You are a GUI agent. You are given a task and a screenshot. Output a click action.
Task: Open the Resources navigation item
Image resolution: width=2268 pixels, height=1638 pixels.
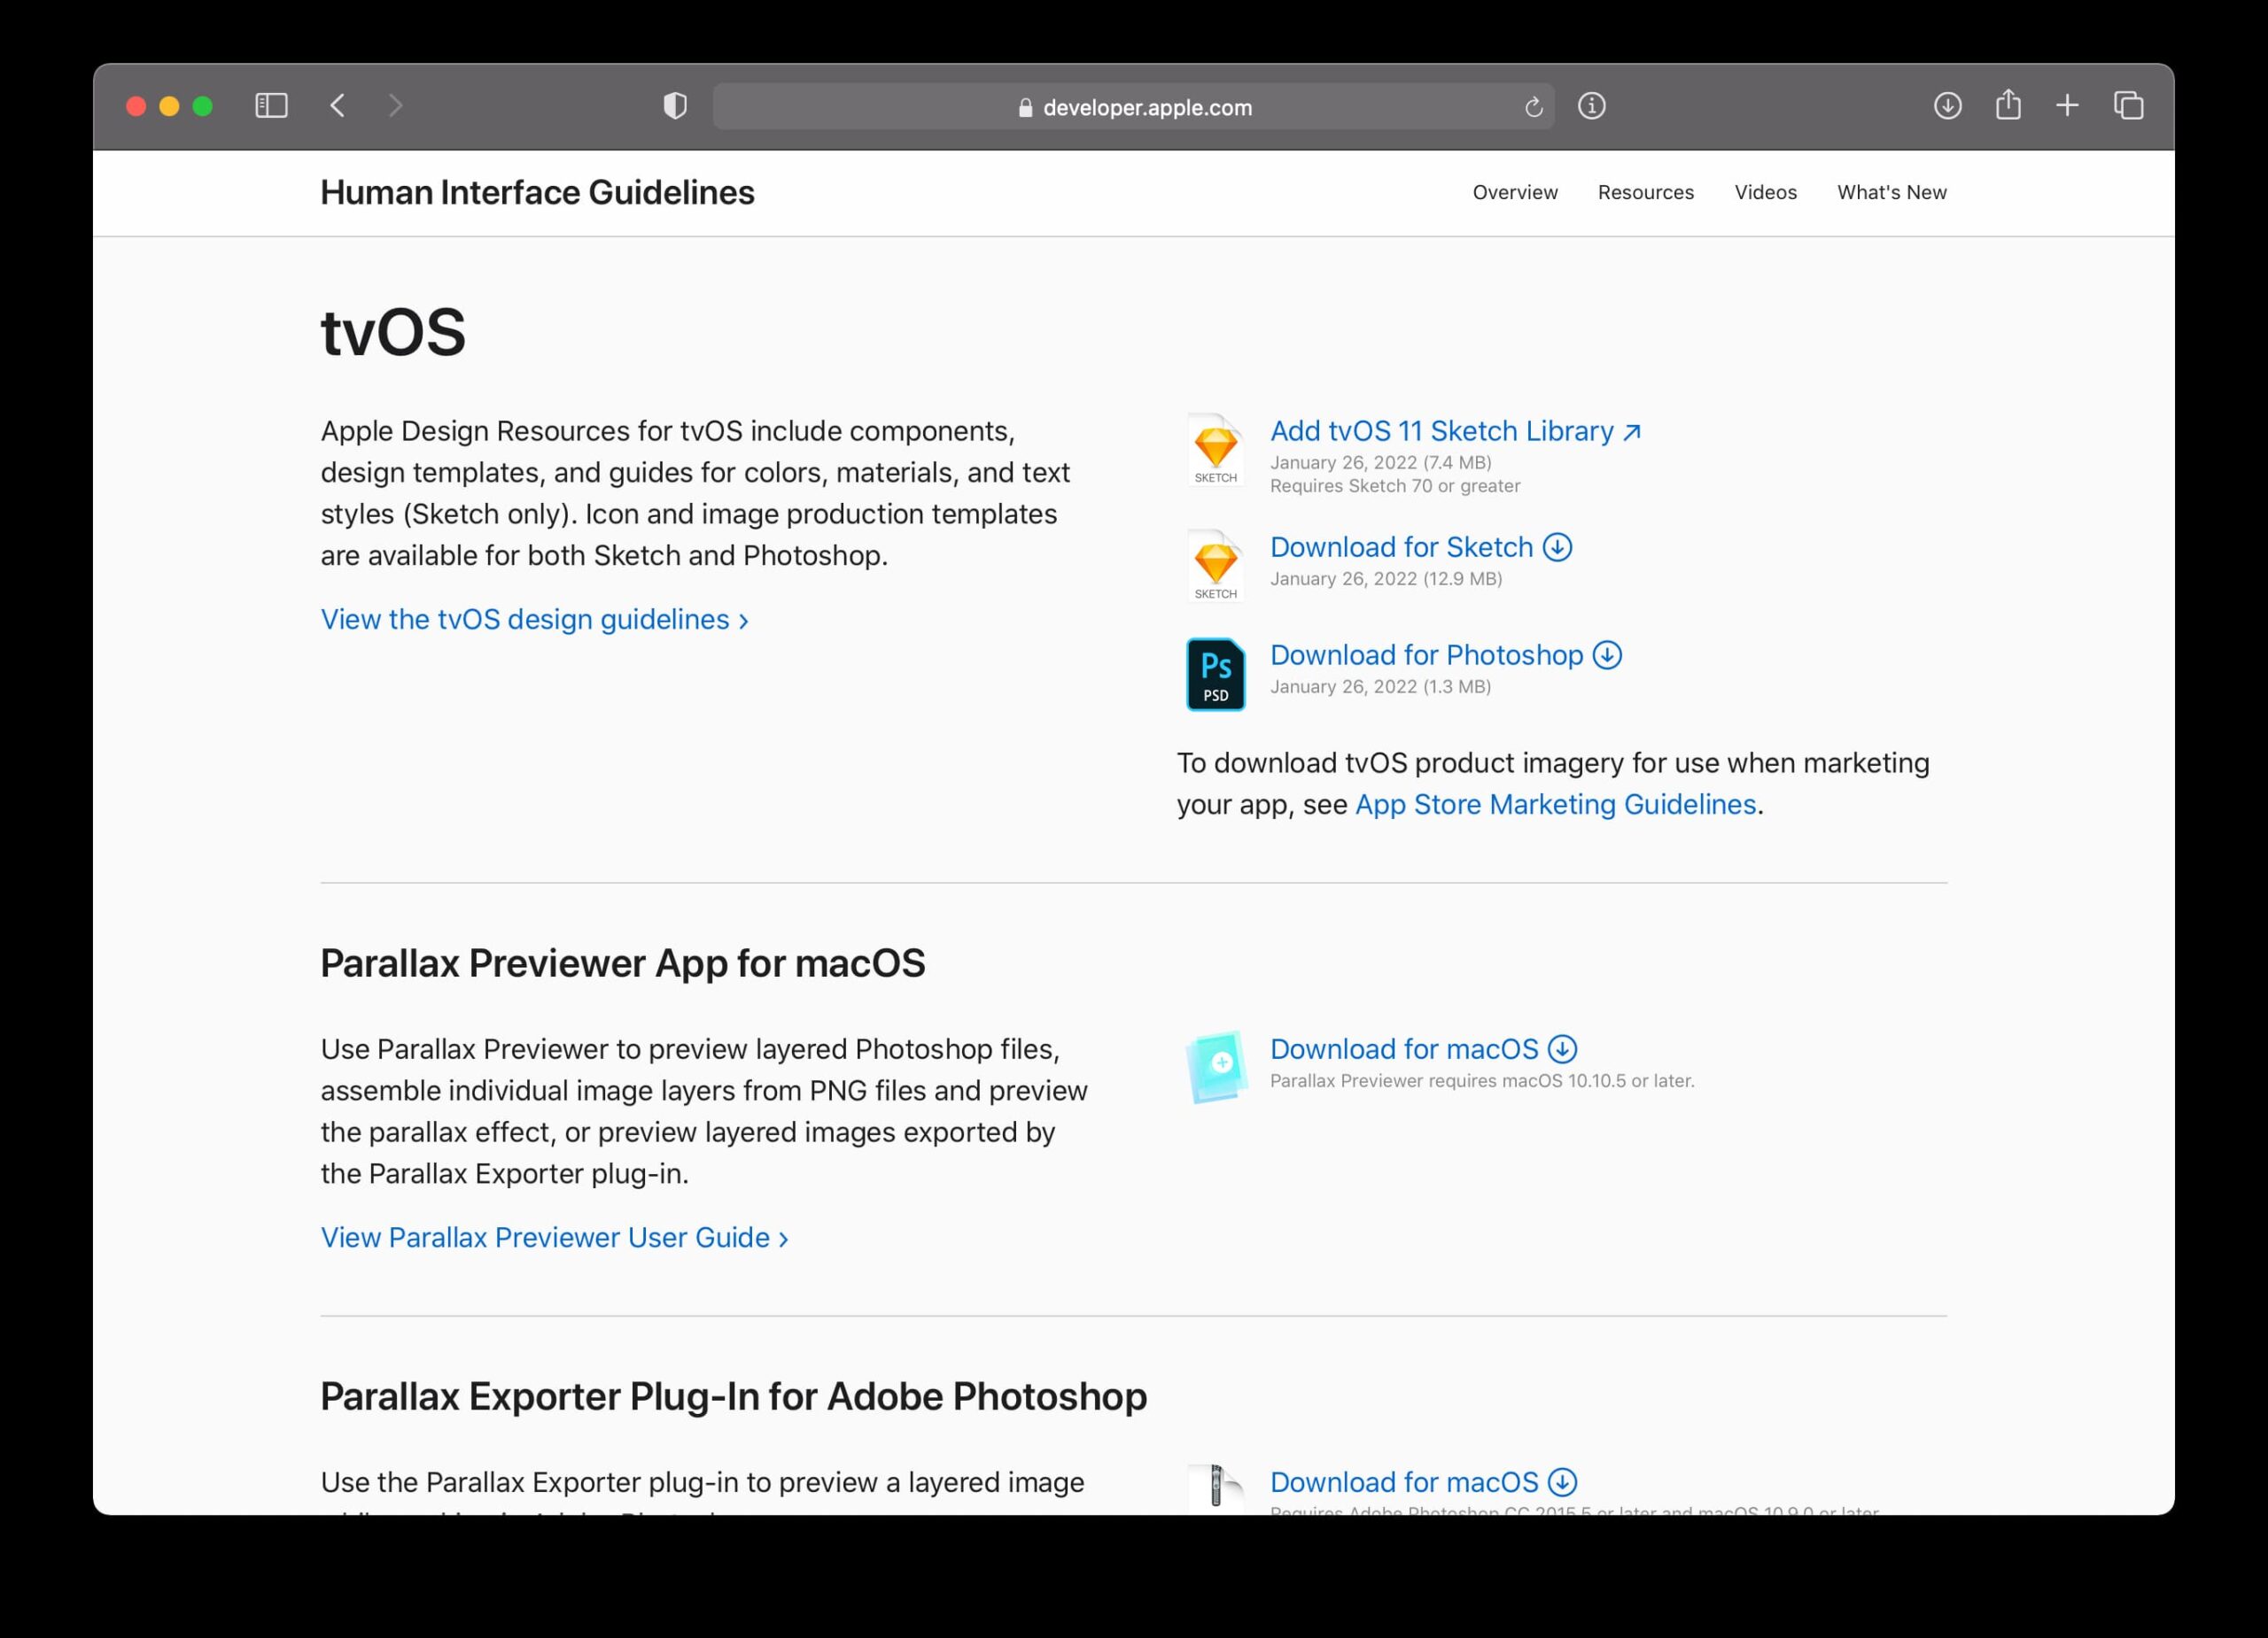pyautogui.click(x=1645, y=193)
